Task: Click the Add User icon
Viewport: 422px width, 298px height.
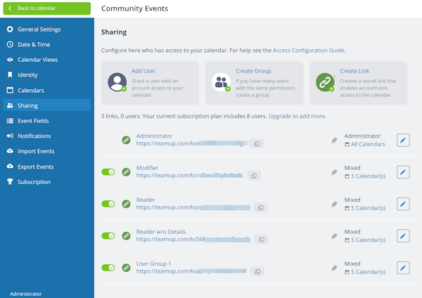Action: click(117, 83)
